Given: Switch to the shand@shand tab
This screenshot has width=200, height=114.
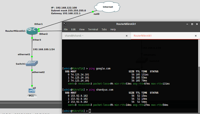Looking at the screenshot, I should pyautogui.click(x=96, y=36).
